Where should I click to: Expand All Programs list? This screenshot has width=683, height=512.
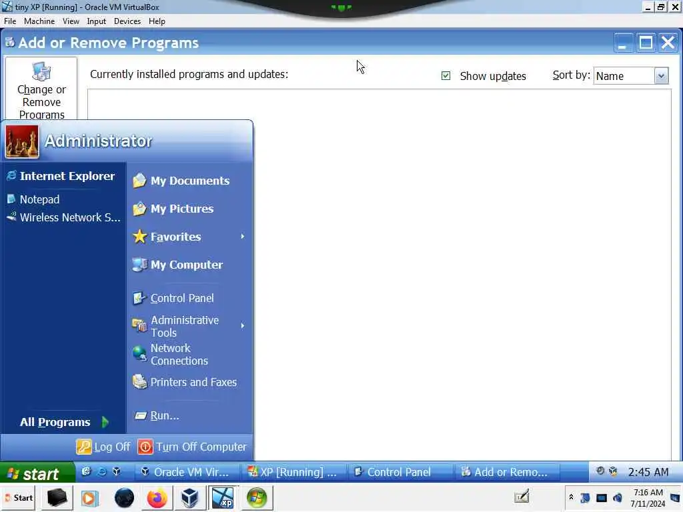click(63, 422)
